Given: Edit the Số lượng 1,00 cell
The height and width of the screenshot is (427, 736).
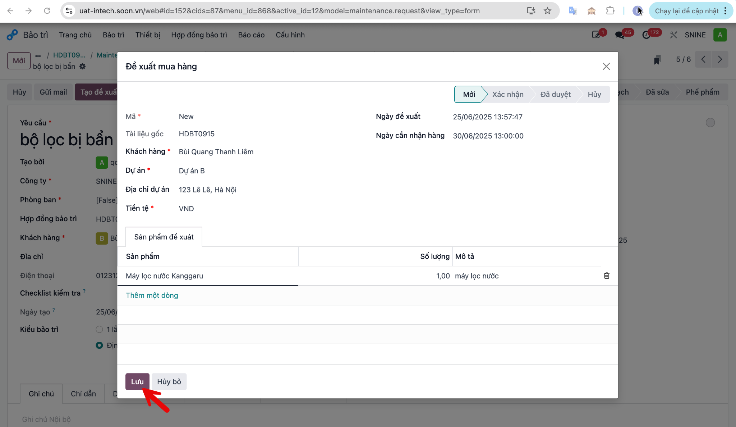Looking at the screenshot, I should (375, 276).
